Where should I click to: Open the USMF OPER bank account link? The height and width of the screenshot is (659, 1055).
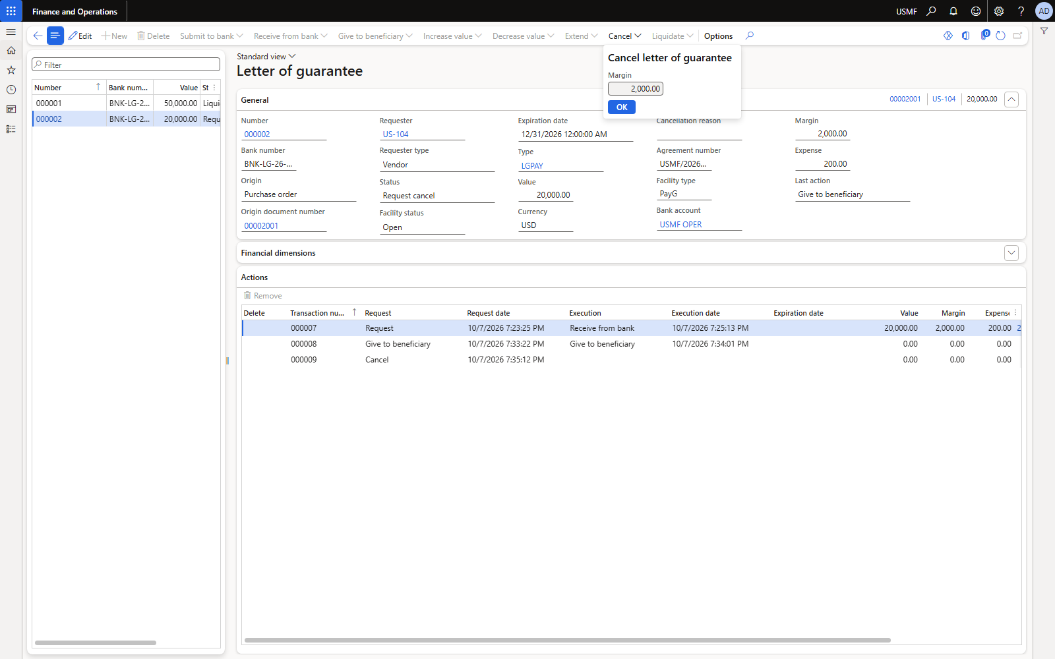[x=680, y=225]
